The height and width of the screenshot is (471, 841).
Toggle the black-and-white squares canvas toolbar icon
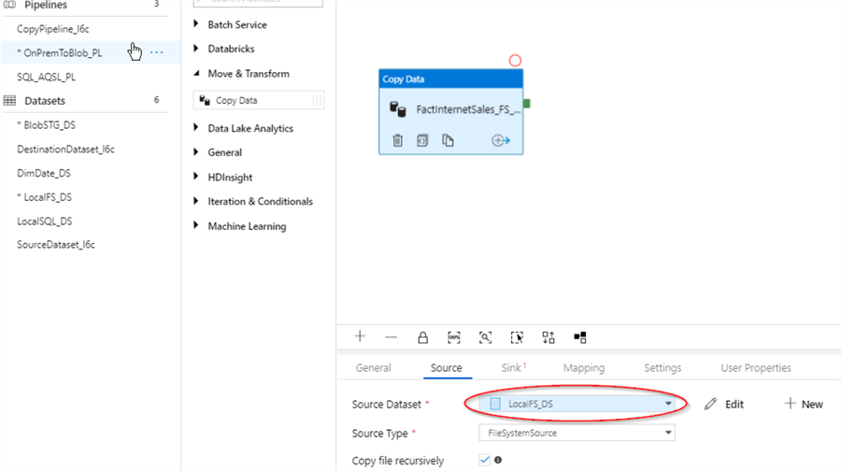click(x=579, y=337)
